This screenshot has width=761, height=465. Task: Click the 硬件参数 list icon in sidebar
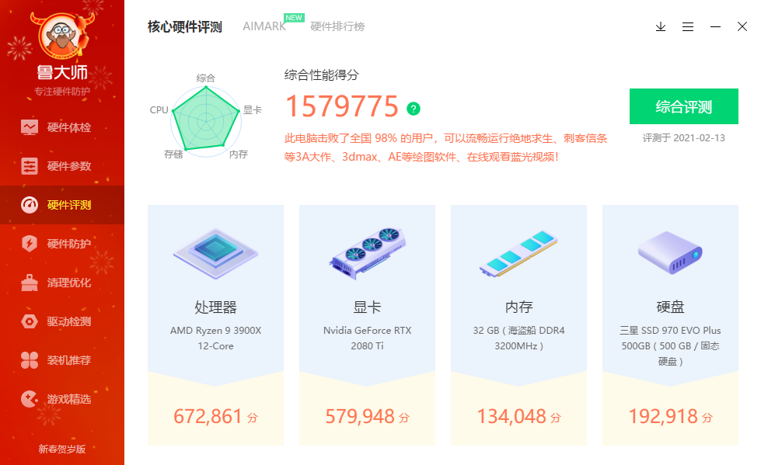click(x=29, y=166)
